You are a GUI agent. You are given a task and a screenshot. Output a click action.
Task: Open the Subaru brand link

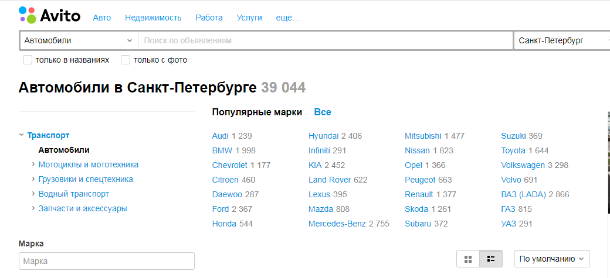tap(418, 224)
